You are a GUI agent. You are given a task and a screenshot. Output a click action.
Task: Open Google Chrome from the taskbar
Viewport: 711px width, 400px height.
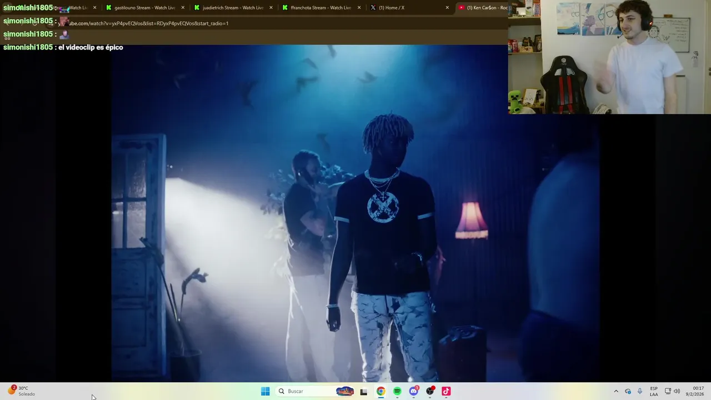coord(380,391)
